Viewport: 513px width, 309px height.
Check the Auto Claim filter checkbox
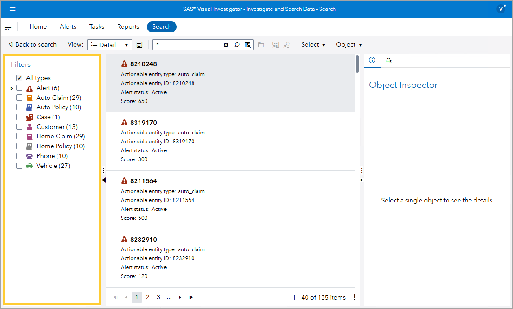coord(19,97)
